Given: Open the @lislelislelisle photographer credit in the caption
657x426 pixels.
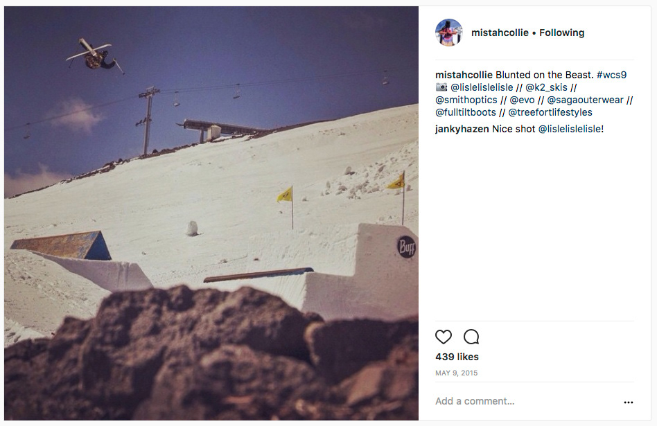Looking at the screenshot, I should pyautogui.click(x=482, y=87).
